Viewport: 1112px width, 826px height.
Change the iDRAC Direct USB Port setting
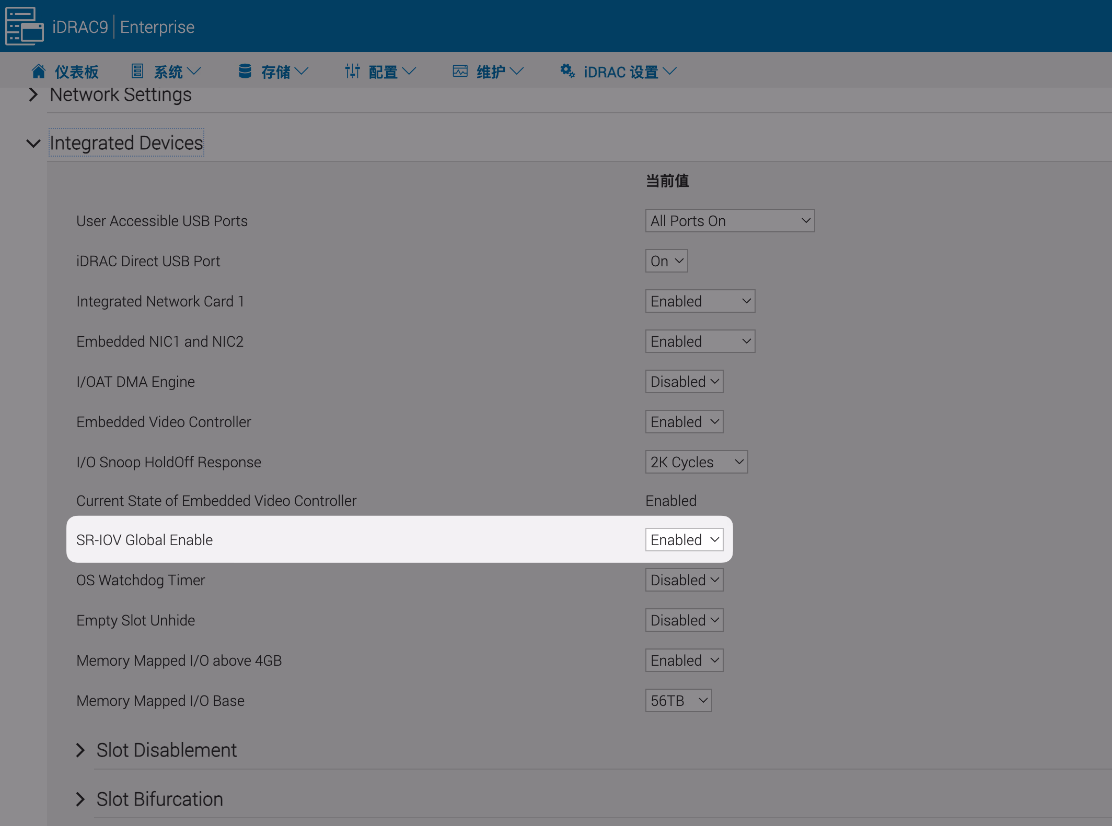(666, 261)
